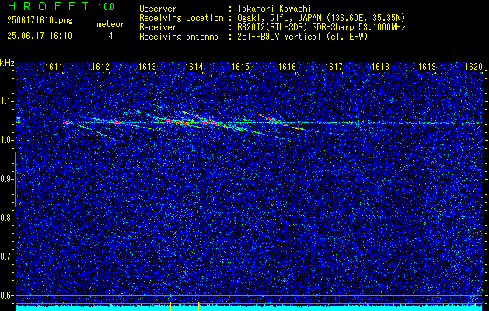Click the Receiving Location label
Screen dimensions: 489x311
pyautogui.click(x=181, y=18)
